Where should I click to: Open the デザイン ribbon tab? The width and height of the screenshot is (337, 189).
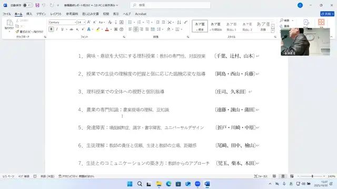pyautogui.click(x=41, y=14)
